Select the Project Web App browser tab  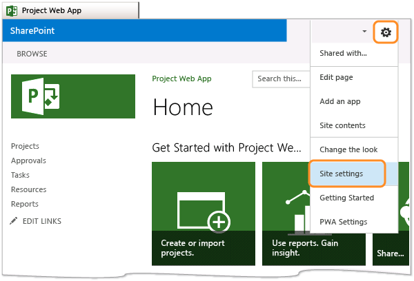pyautogui.click(x=70, y=10)
